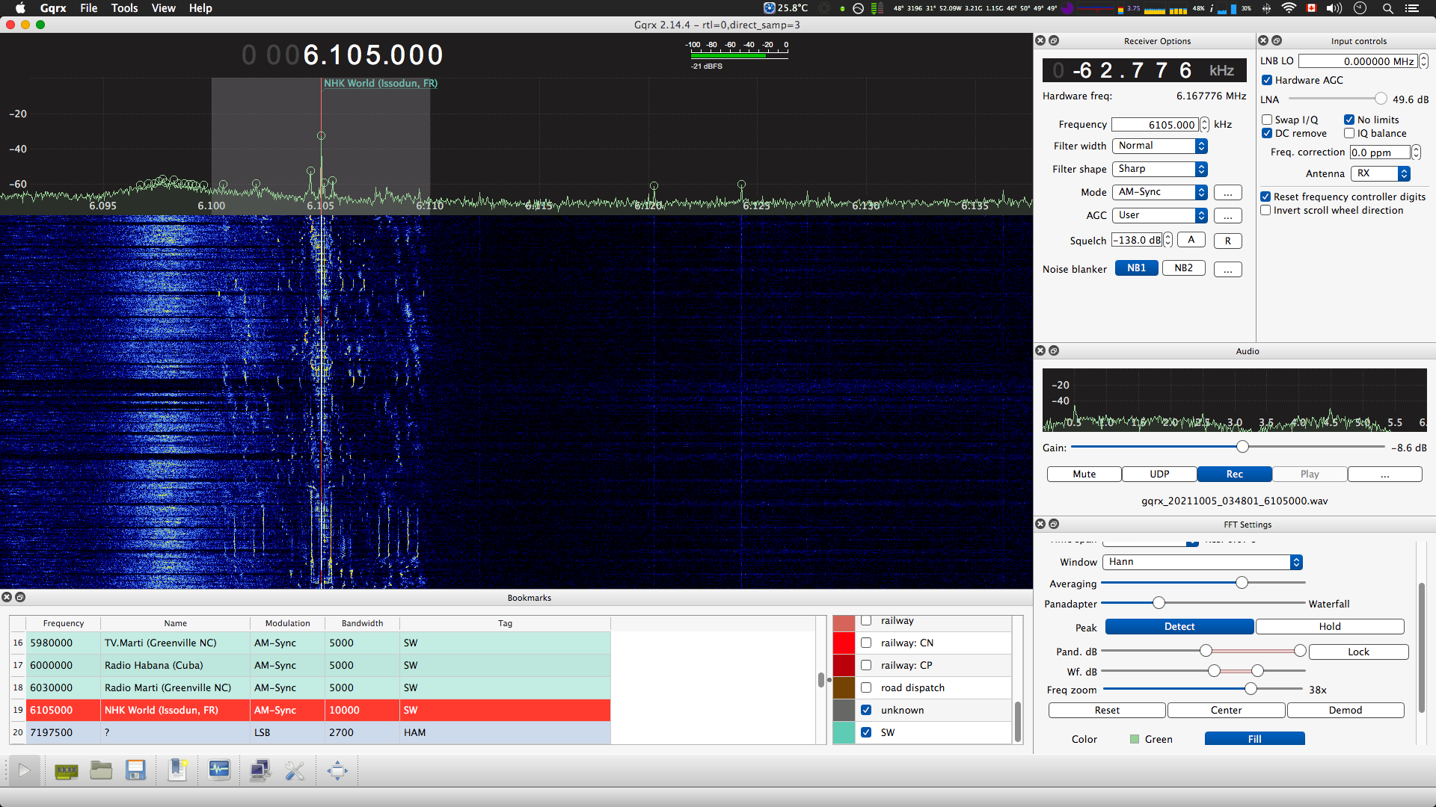The height and width of the screenshot is (807, 1436).
Task: Enable the Swap I/Q checkbox
Action: (1267, 120)
